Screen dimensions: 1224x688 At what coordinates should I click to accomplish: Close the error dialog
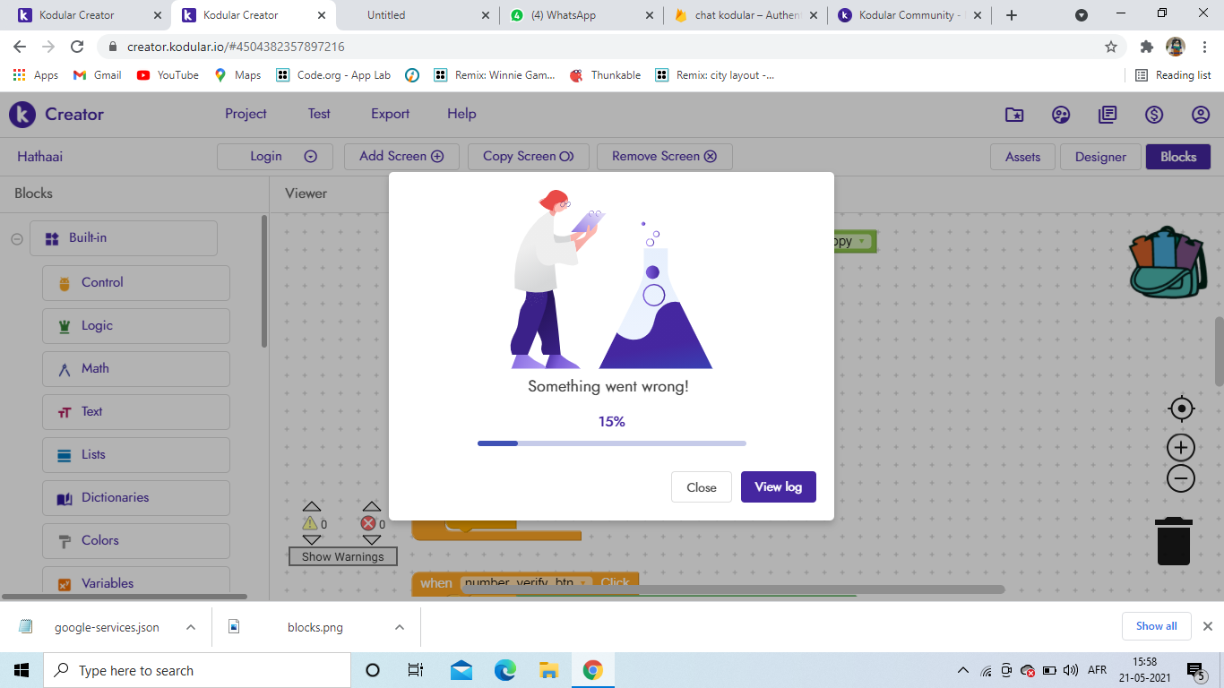point(701,487)
